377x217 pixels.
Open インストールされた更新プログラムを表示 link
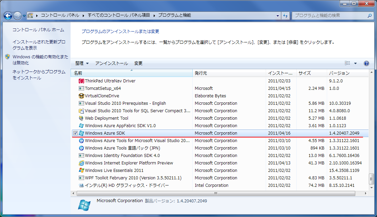pos(39,45)
